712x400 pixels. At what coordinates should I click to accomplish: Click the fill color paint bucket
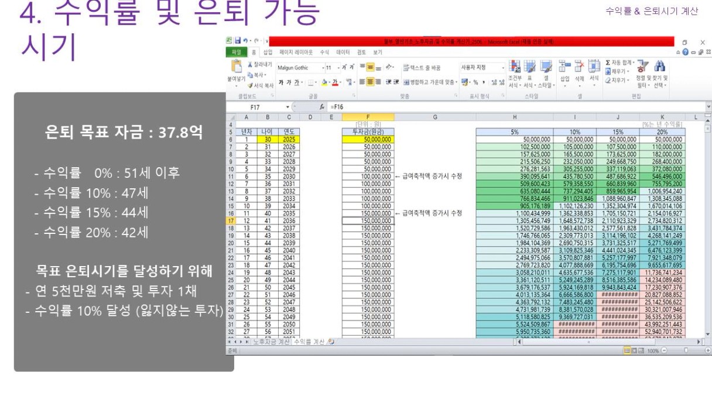coord(324,82)
